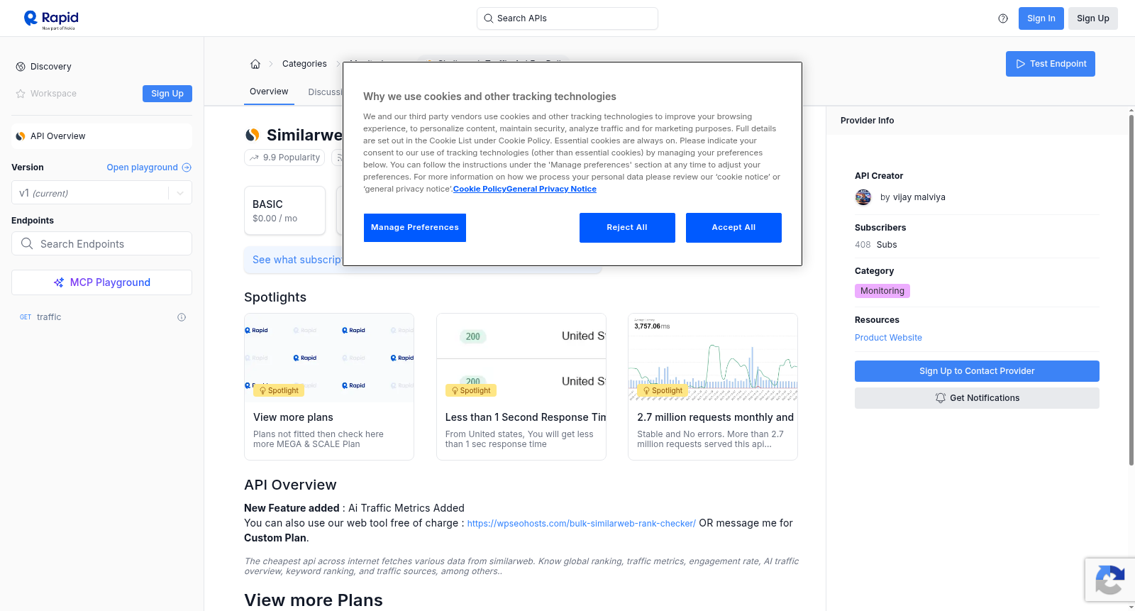
Task: Click magnifier icon in Search APIs bar
Action: (x=489, y=18)
